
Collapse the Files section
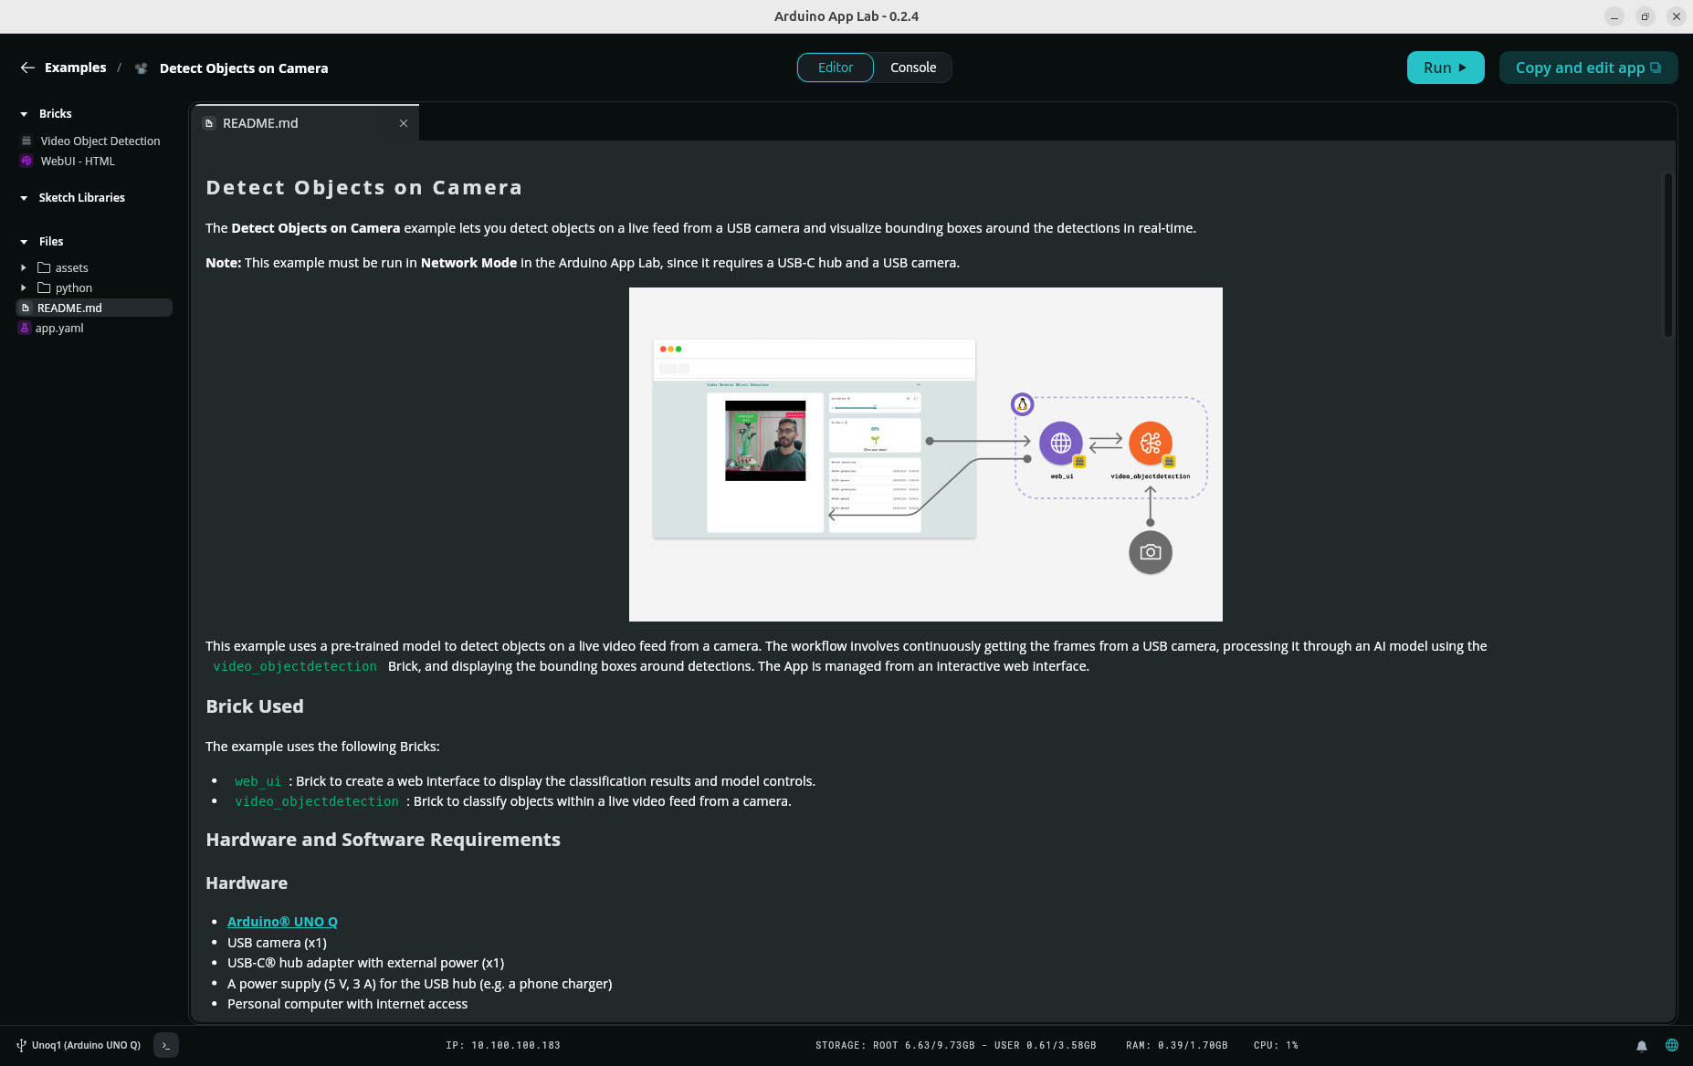click(x=24, y=242)
